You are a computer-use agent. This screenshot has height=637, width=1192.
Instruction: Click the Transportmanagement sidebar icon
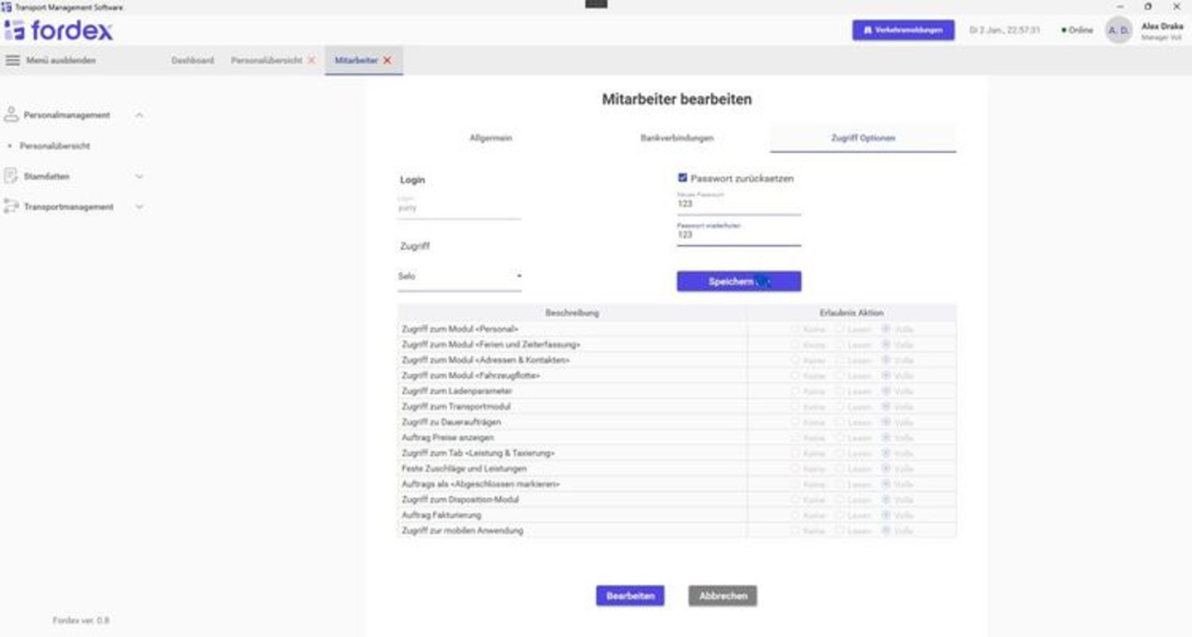click(11, 207)
